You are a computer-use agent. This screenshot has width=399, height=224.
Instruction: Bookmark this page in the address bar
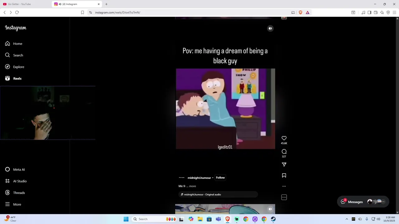tap(82, 12)
